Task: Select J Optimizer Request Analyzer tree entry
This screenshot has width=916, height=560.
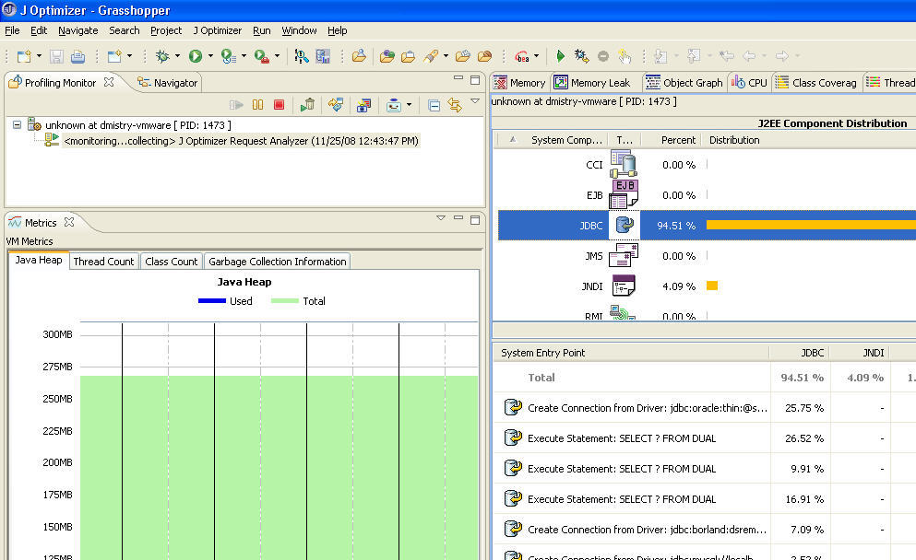Action: (x=241, y=141)
